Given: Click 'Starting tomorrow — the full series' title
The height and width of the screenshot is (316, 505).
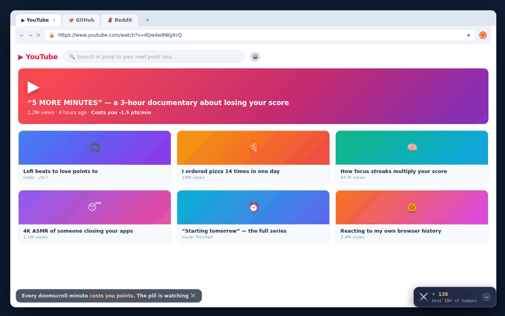Looking at the screenshot, I should [234, 231].
